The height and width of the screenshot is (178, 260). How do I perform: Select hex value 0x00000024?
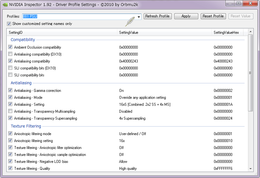pos(223,118)
